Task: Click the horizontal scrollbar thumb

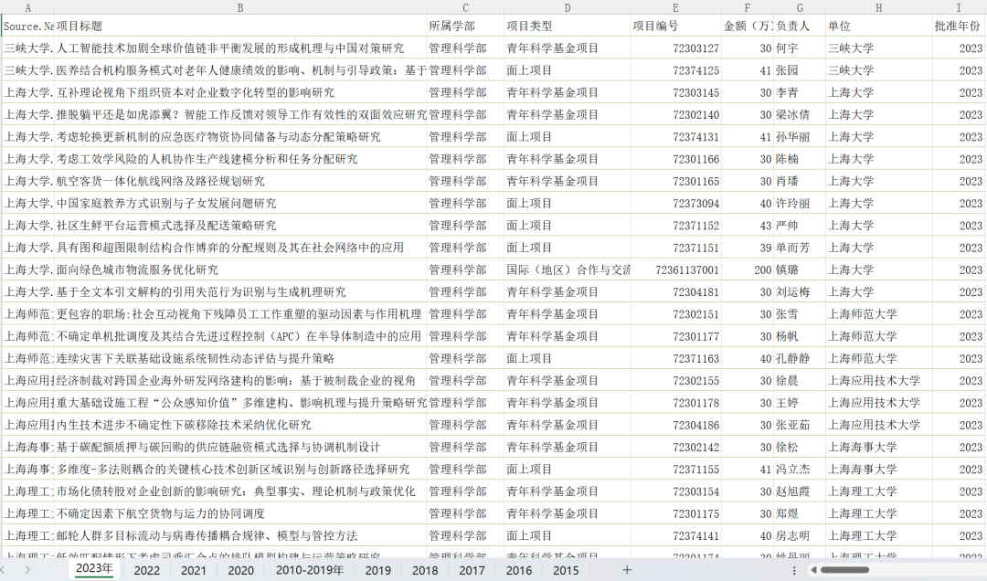Action: coord(844,570)
